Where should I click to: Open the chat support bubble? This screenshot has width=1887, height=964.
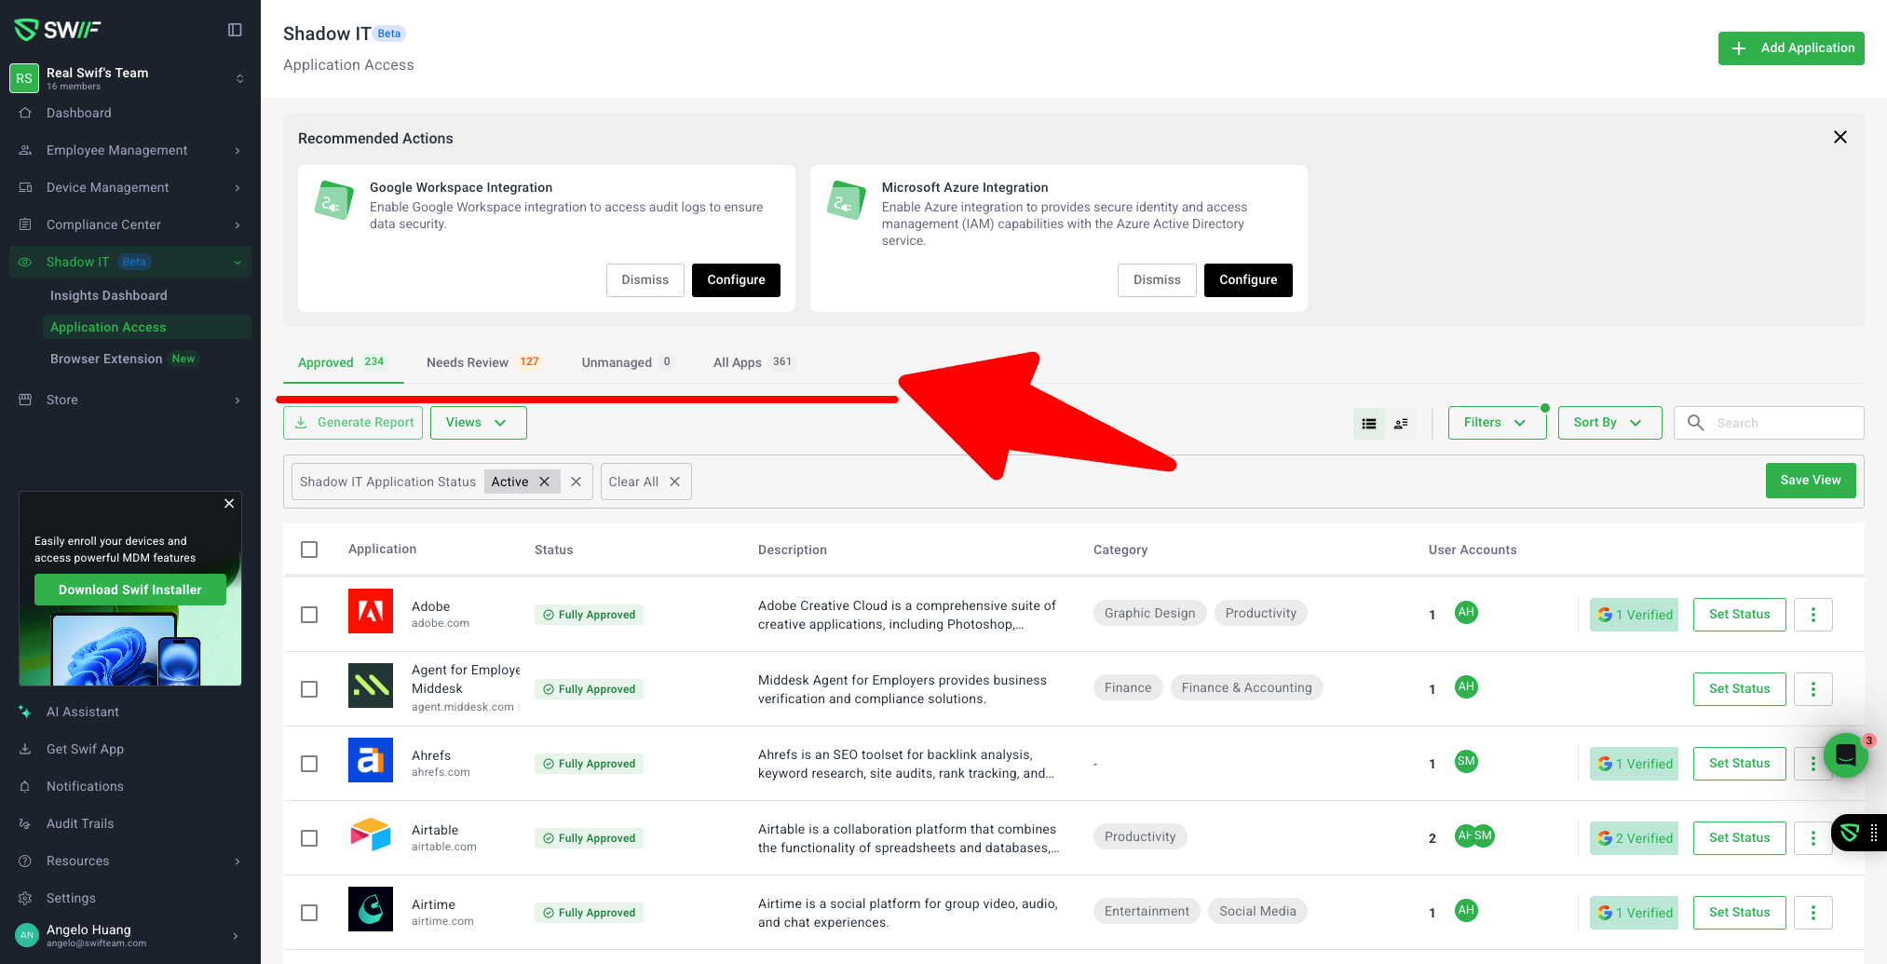coord(1845,755)
